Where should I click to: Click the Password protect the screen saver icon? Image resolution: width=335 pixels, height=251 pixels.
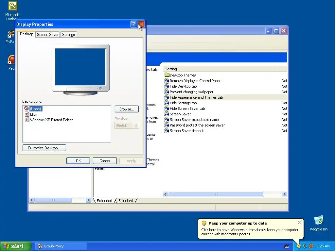(x=167, y=125)
